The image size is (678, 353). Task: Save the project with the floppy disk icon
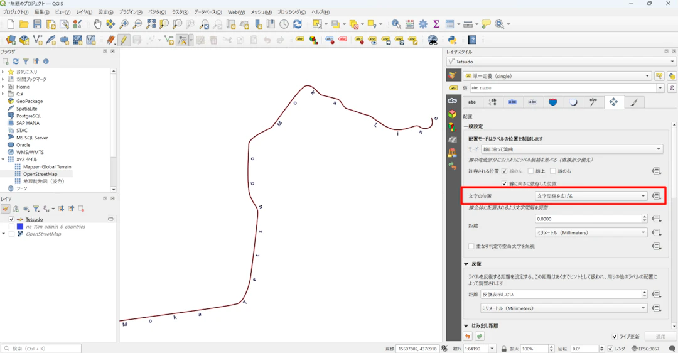click(x=37, y=24)
